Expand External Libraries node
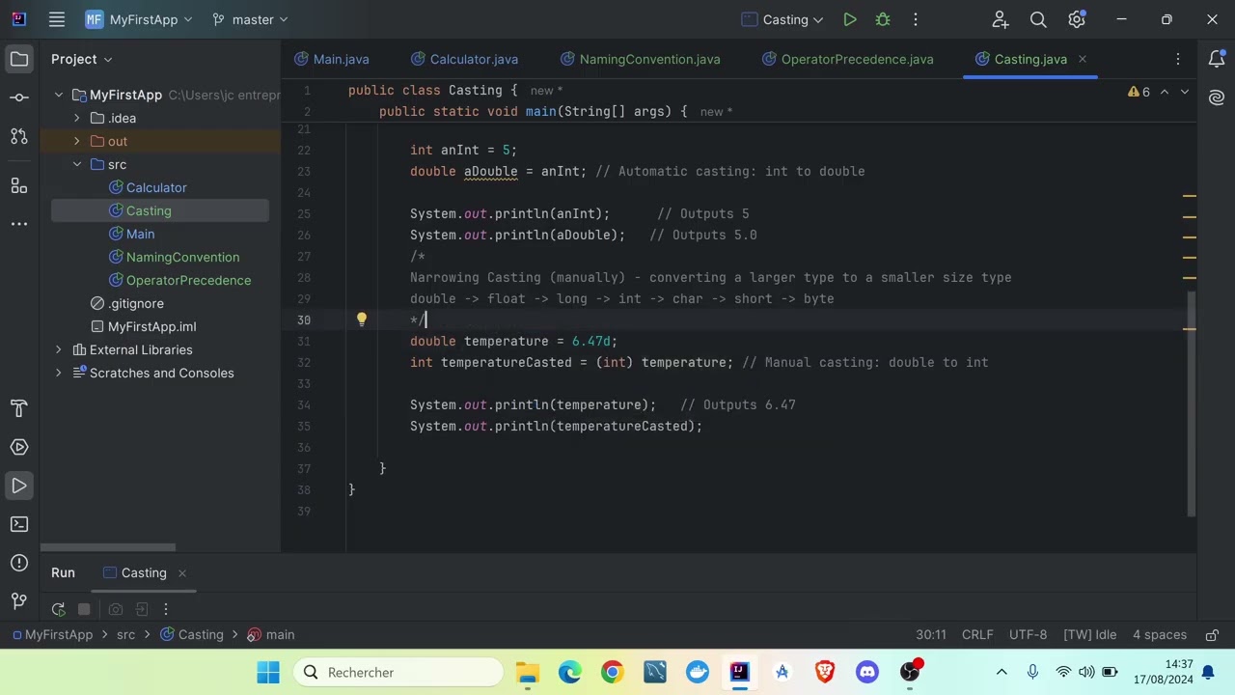This screenshot has height=695, width=1235. click(58, 349)
